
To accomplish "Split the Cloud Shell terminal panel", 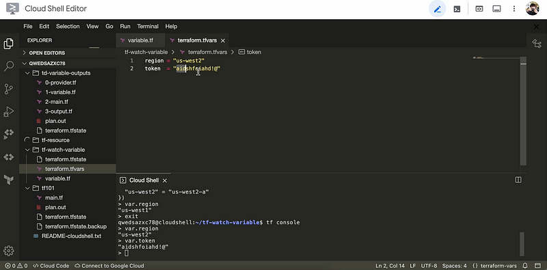I will 518,180.
